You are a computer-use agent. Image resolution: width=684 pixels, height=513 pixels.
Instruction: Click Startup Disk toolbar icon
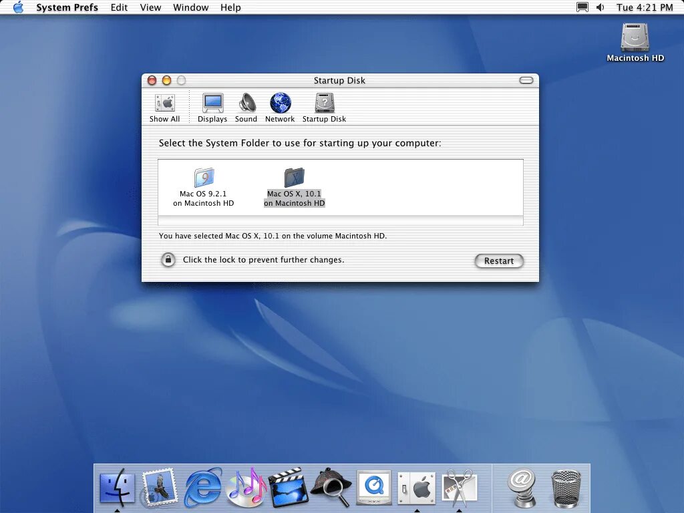(x=324, y=108)
